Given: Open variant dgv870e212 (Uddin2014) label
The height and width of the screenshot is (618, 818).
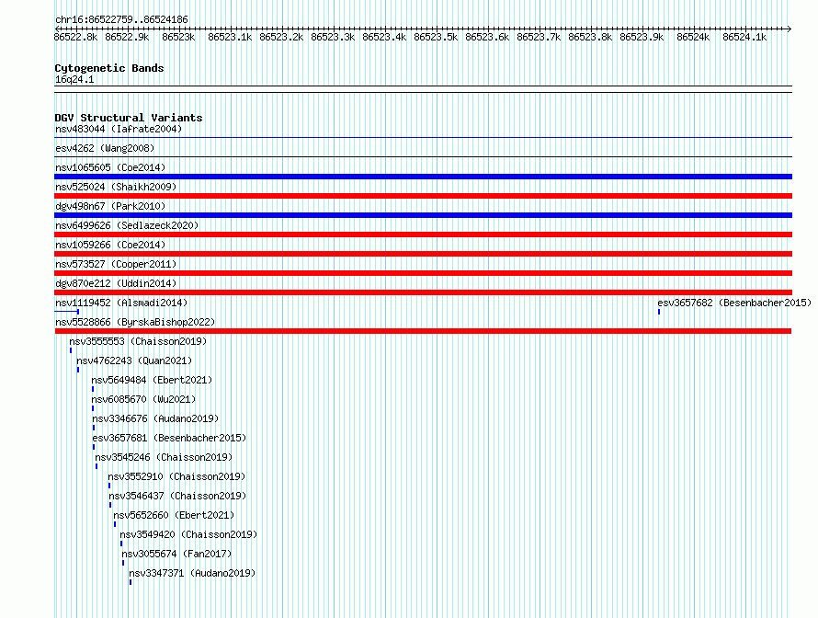Looking at the screenshot, I should [116, 283].
